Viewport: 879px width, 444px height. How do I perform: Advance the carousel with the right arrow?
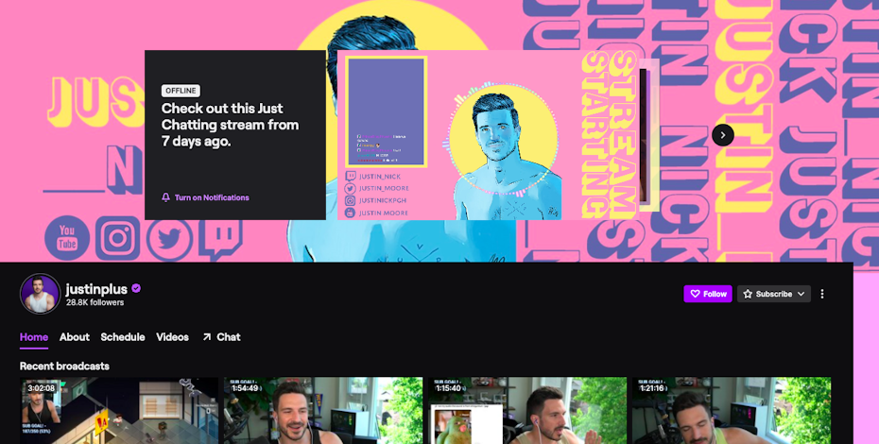pyautogui.click(x=722, y=135)
